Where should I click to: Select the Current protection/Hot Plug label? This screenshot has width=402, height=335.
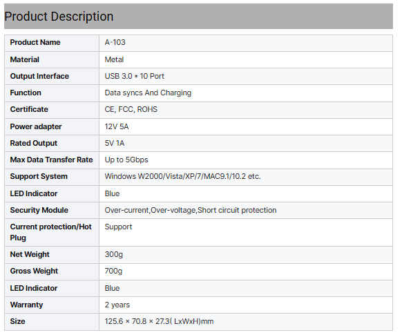50,232
